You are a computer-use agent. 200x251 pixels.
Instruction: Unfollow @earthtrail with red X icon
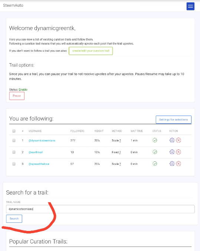click(x=178, y=152)
